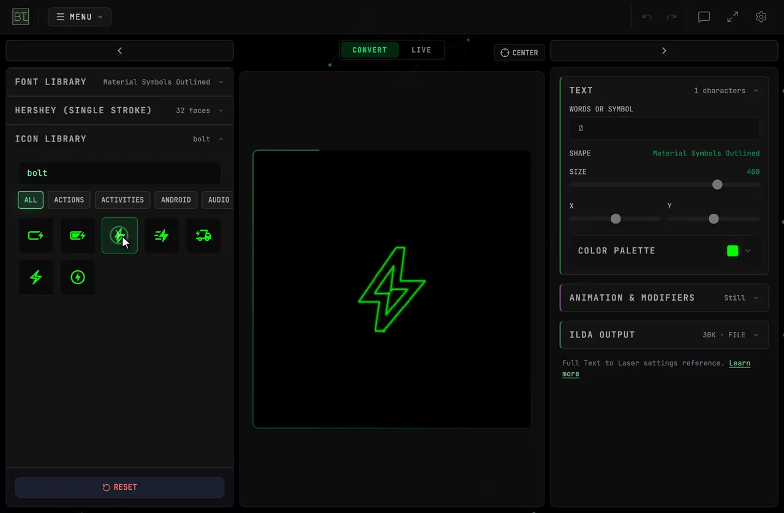Filter icons by ACTIONS category

[69, 200]
